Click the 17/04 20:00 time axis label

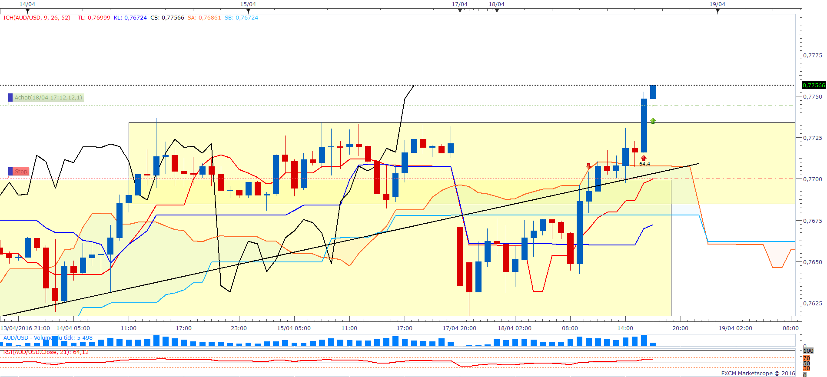click(x=459, y=328)
